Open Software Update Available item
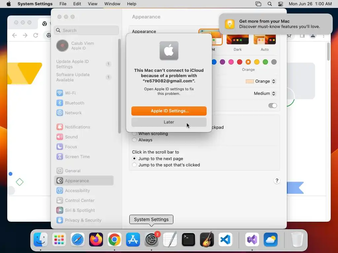Viewport: 338px width, 253px height. (x=84, y=77)
